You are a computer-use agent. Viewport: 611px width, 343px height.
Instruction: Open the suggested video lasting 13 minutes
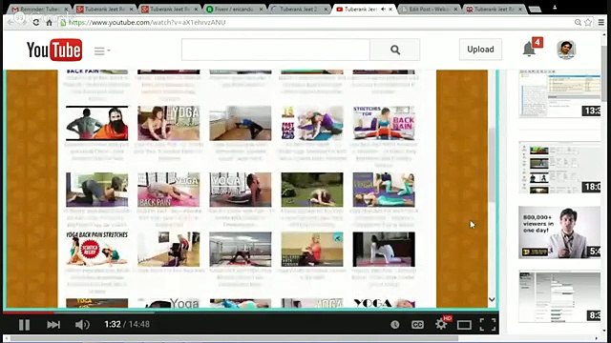pos(559,93)
